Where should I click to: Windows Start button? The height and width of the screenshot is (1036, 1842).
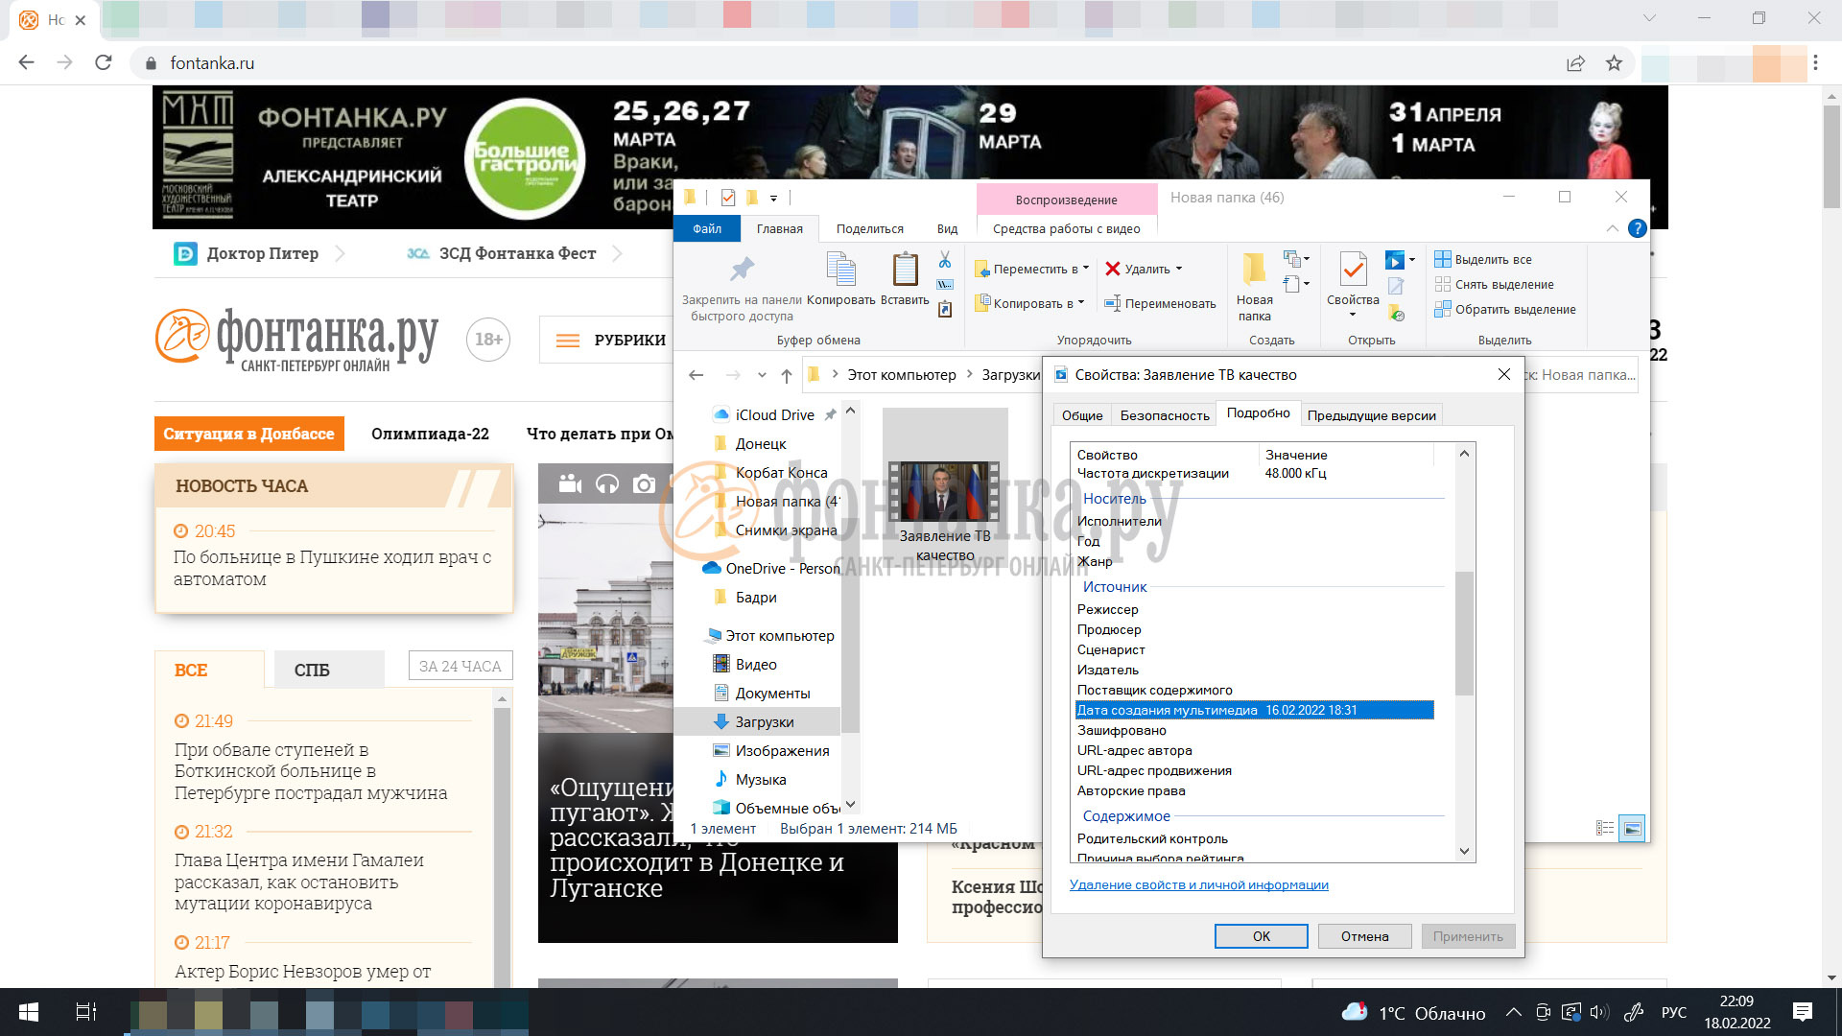[x=29, y=1012]
